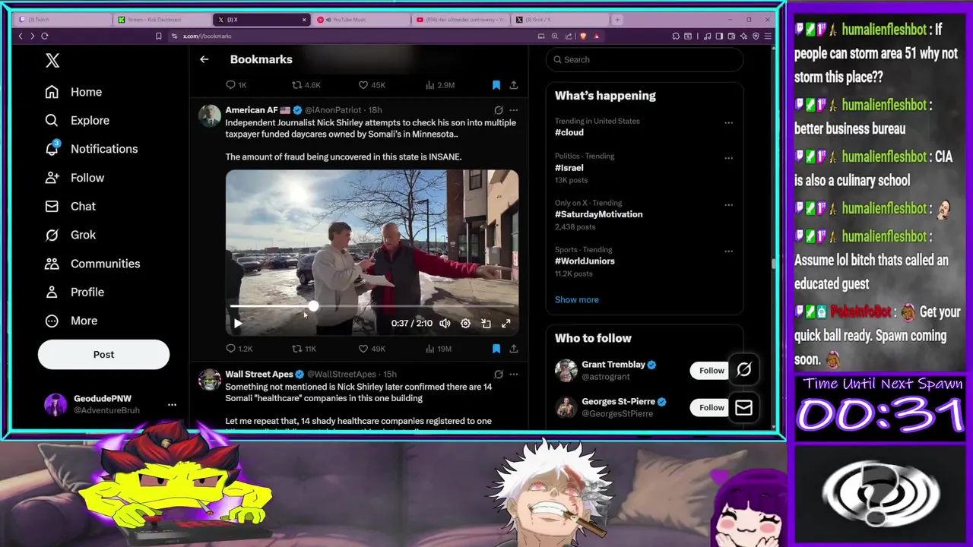Image resolution: width=973 pixels, height=547 pixels.
Task: Like the American AF post with 49K likes
Action: [372, 349]
